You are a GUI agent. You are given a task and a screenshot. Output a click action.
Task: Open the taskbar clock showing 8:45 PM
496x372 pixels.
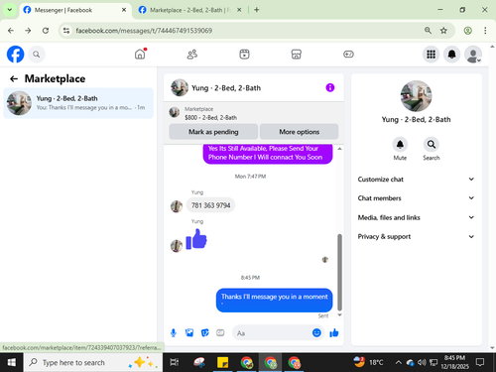point(454,362)
